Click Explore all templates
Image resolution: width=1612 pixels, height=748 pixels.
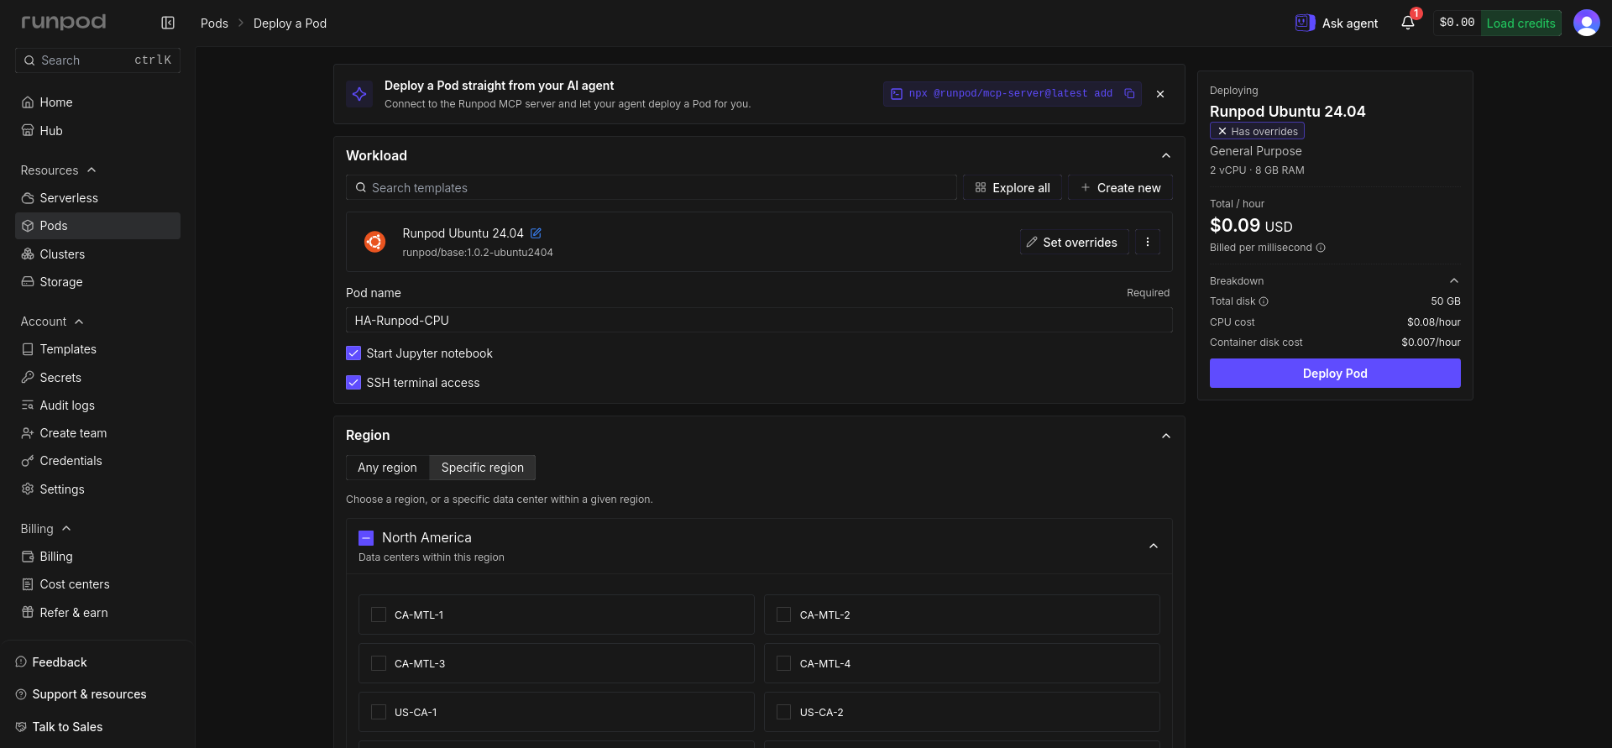(x=1013, y=188)
